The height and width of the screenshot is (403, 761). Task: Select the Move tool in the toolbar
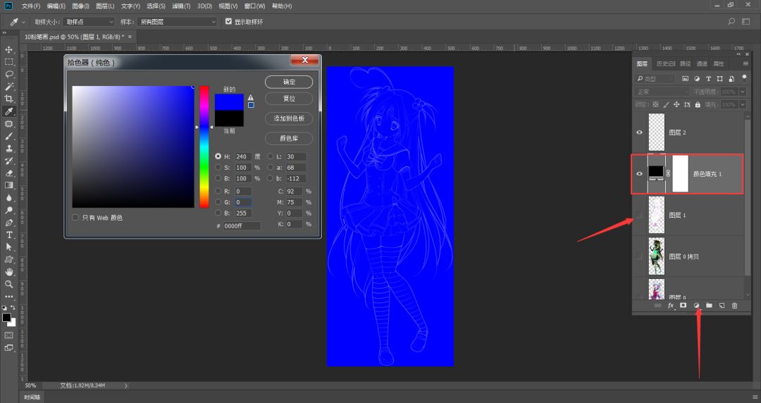click(9, 50)
